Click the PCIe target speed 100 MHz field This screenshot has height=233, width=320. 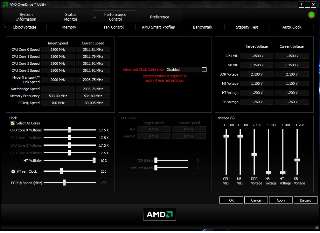tap(58, 103)
